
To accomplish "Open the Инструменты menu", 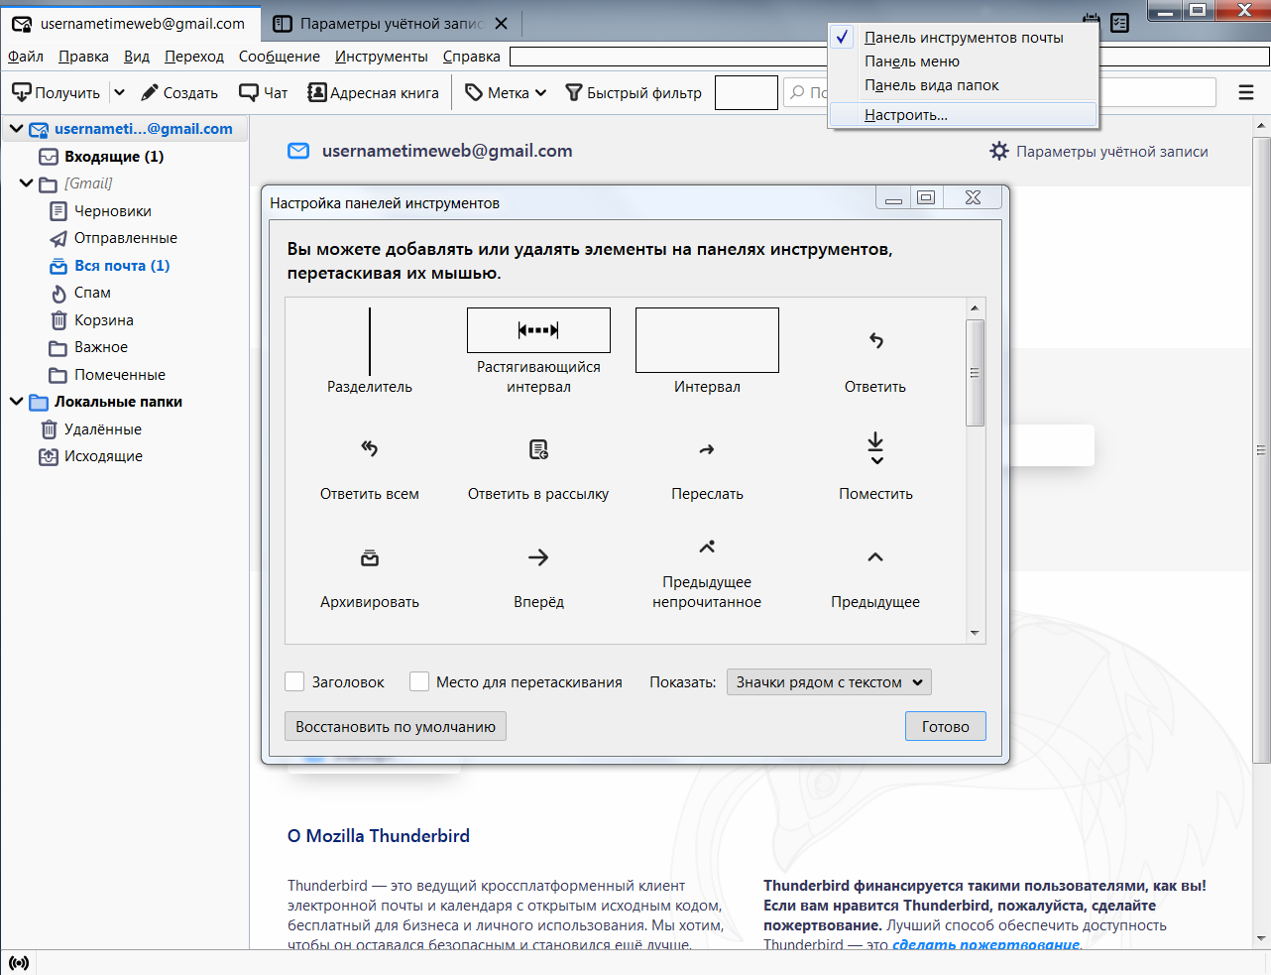I will click(x=381, y=57).
